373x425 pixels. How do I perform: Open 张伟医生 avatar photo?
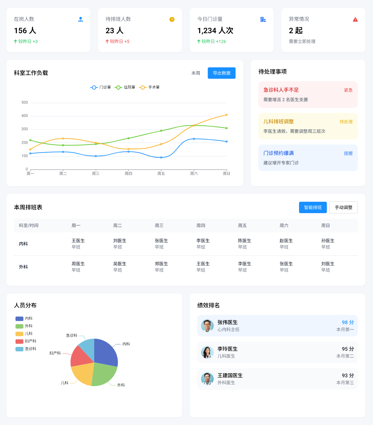click(207, 326)
